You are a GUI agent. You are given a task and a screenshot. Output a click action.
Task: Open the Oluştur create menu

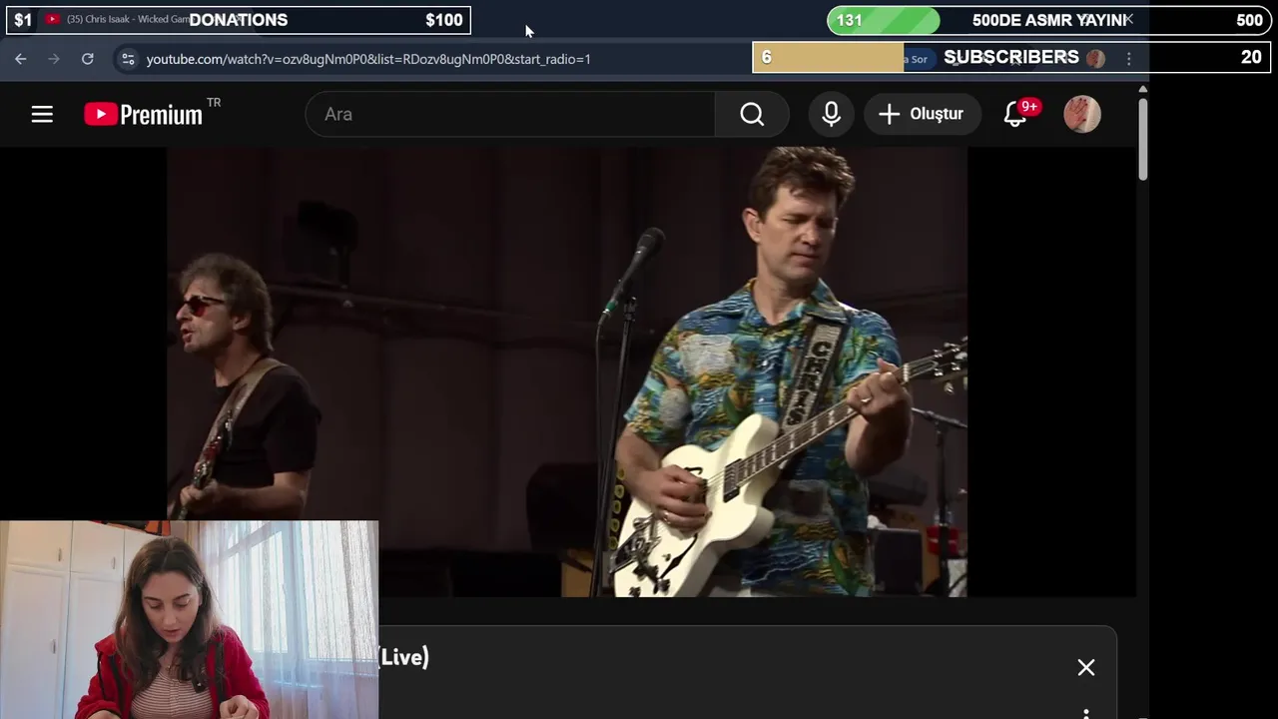click(x=921, y=114)
